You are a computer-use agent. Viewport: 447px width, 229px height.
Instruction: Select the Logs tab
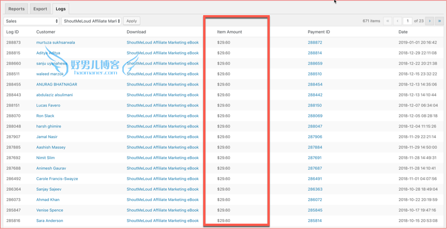pyautogui.click(x=60, y=9)
